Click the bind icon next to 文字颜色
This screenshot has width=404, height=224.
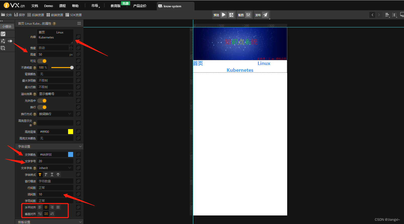(x=78, y=154)
